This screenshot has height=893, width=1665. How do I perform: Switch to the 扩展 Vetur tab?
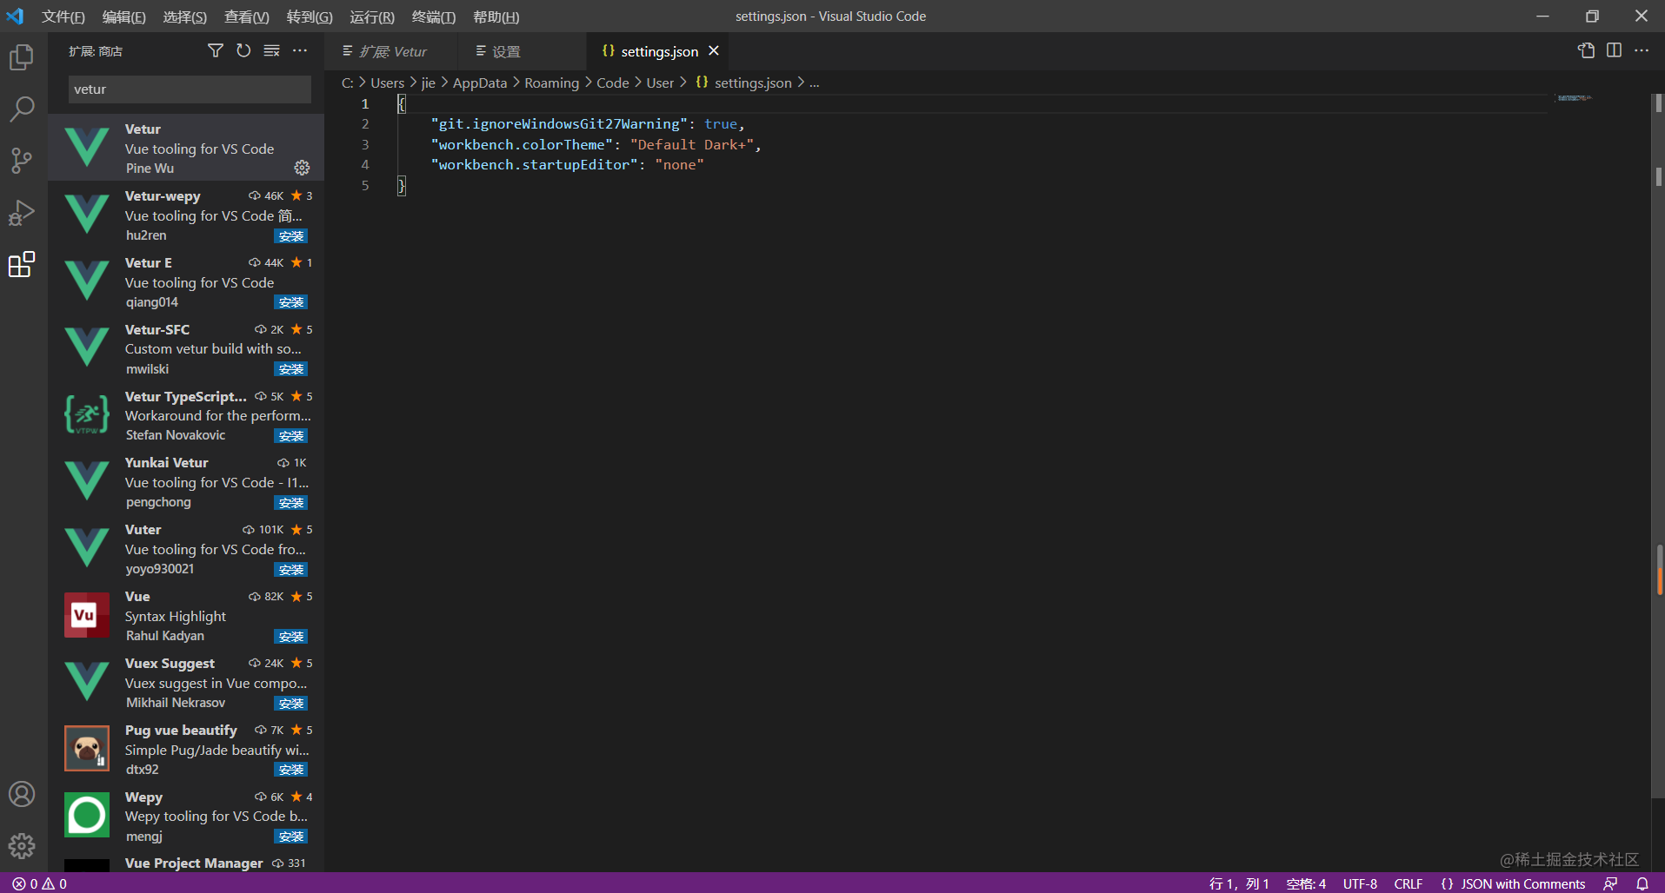(x=391, y=51)
